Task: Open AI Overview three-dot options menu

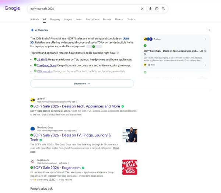Action: click(x=209, y=30)
